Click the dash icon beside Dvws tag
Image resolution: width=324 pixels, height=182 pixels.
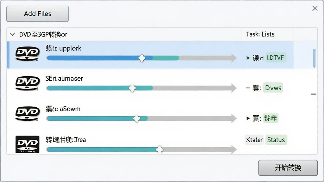[248, 88]
